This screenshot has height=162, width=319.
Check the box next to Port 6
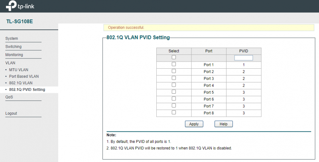[173, 99]
